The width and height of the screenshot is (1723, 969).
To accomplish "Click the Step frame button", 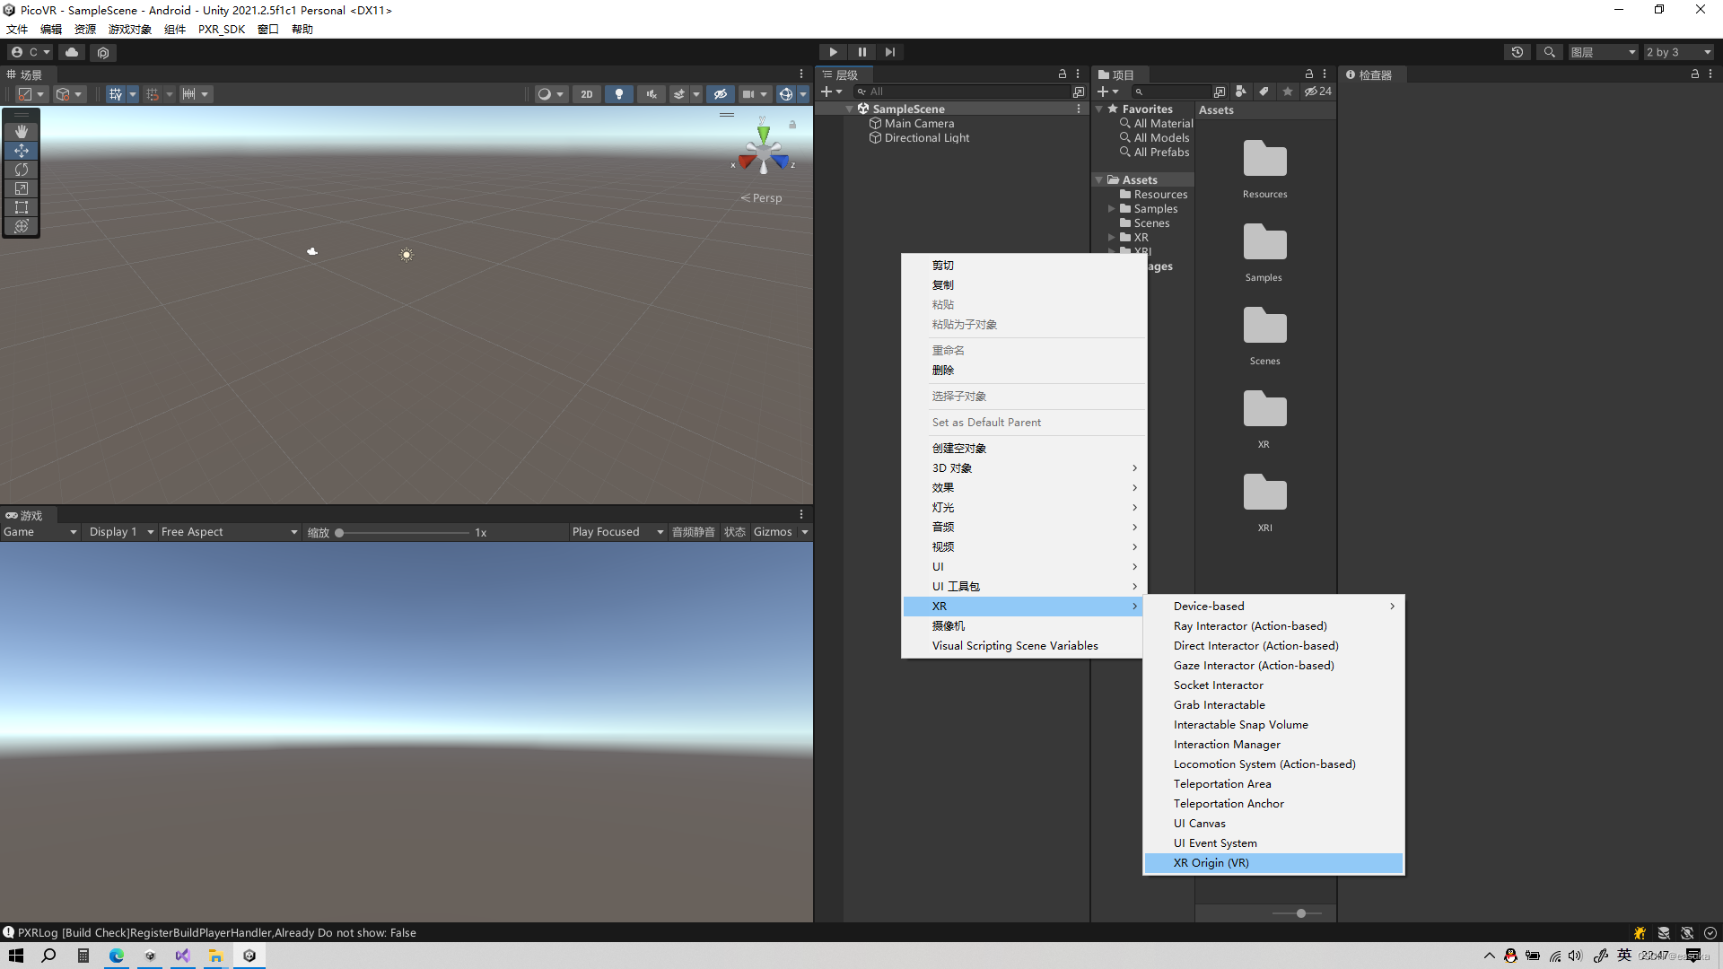I will [889, 52].
